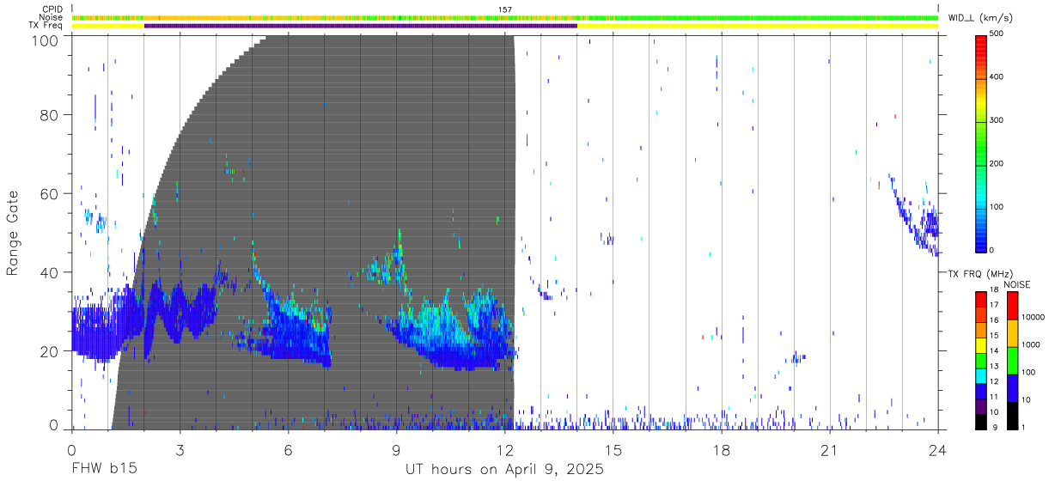Click the orange-green Noise strip
Viewport: 1055px width, 487px height.
(x=505, y=17)
